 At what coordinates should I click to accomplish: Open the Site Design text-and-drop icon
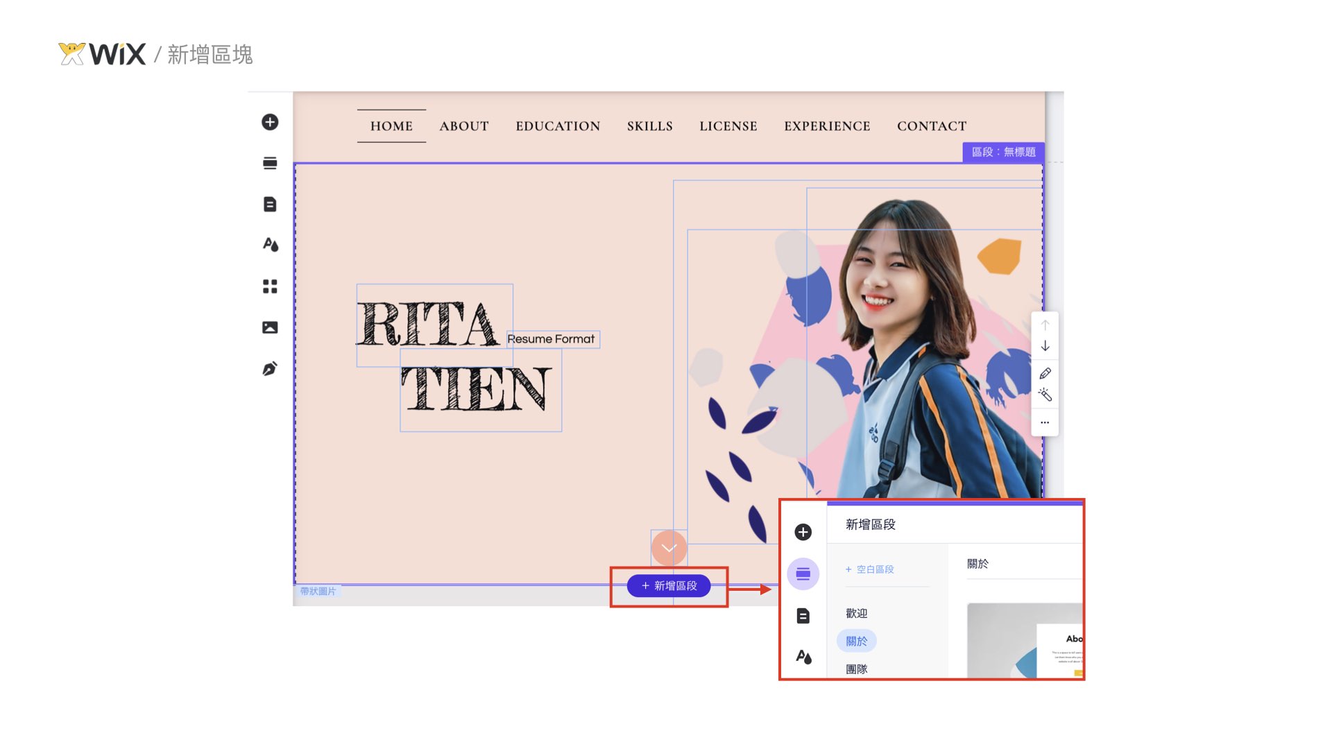click(x=270, y=245)
